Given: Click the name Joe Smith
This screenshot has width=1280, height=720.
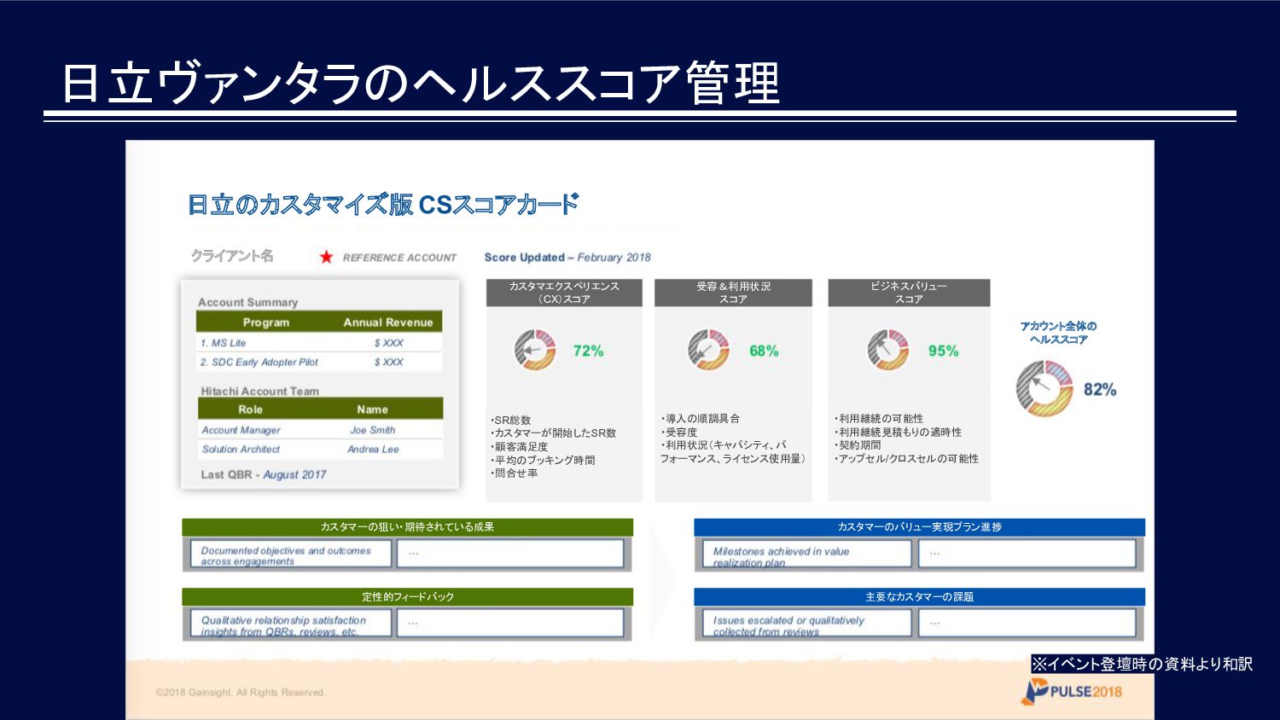Looking at the screenshot, I should point(372,431).
